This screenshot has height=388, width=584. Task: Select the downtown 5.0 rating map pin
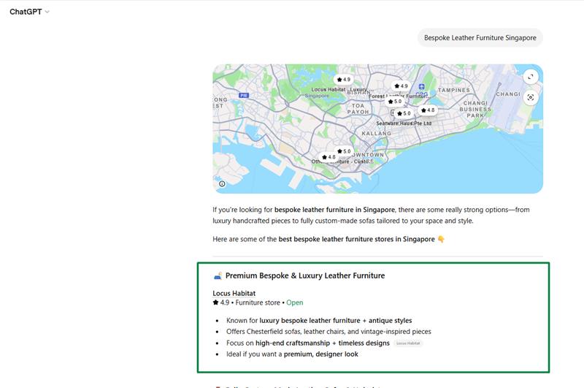pos(343,151)
